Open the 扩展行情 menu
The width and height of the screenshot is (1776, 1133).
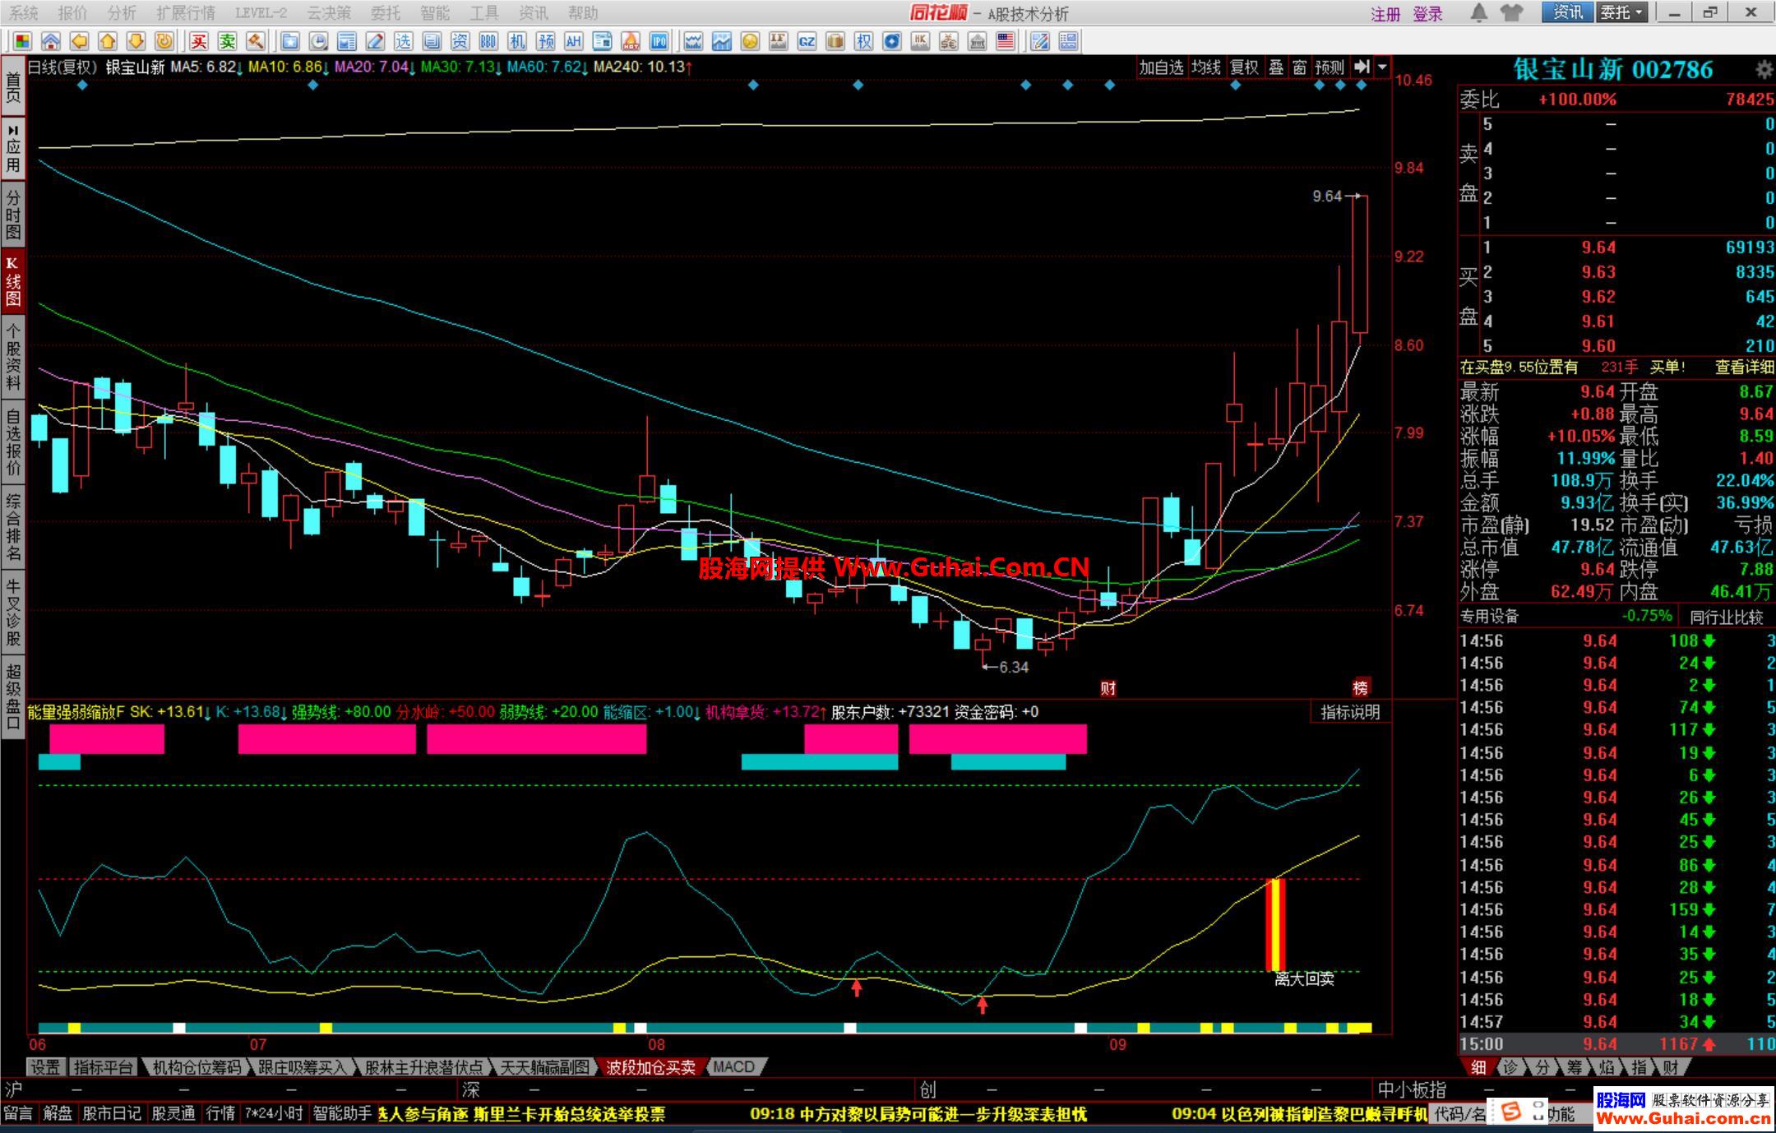186,13
